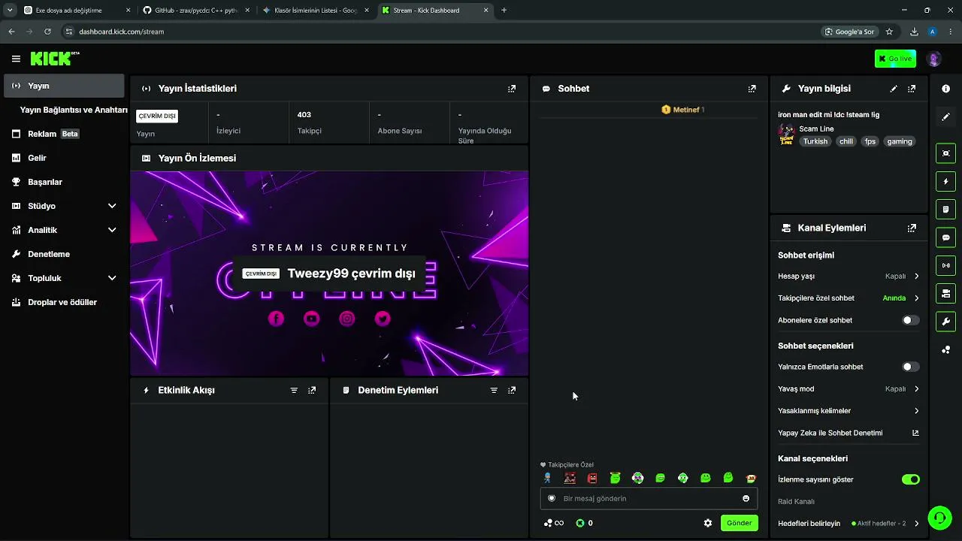Image resolution: width=962 pixels, height=541 pixels.
Task: Click the green Go live button
Action: [895, 59]
